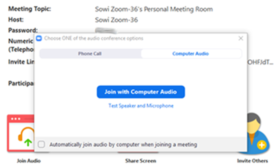Image resolution: width=279 pixels, height=167 pixels.
Task: Click Join with Computer Audio button
Action: [x=141, y=92]
